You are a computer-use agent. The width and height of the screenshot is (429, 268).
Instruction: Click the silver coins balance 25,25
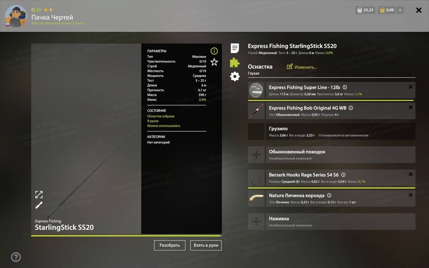coord(365,10)
